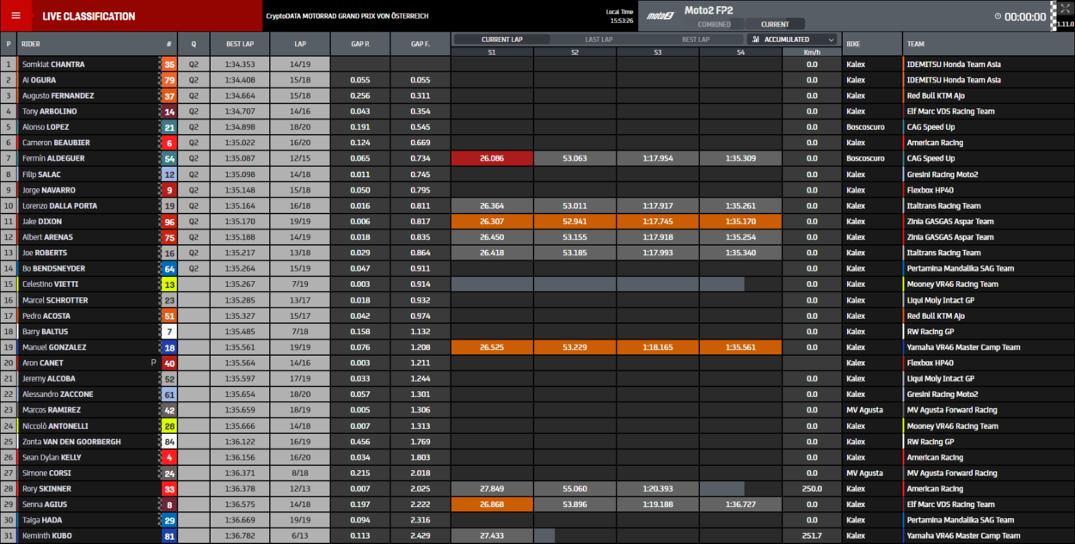Click the red number 96 badge

coord(169,221)
